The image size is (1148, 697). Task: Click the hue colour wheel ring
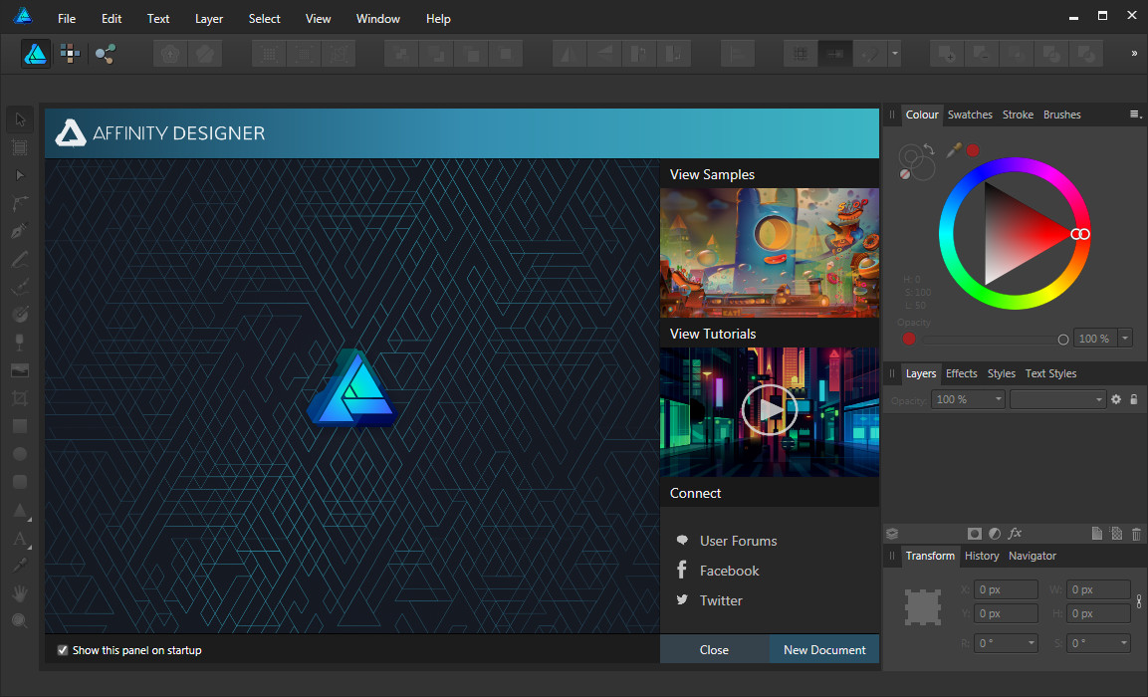tap(1015, 166)
